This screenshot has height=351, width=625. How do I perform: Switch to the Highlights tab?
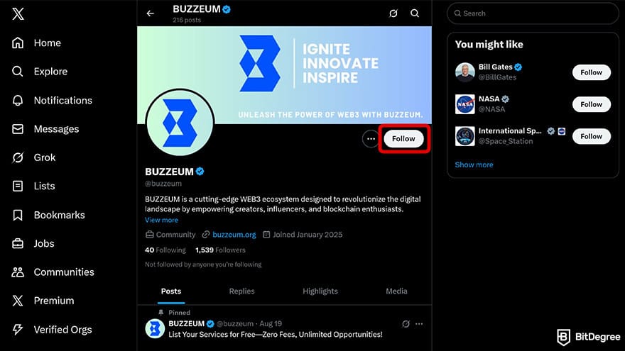pyautogui.click(x=320, y=291)
